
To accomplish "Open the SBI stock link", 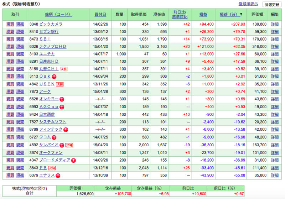I will coord(45,39).
